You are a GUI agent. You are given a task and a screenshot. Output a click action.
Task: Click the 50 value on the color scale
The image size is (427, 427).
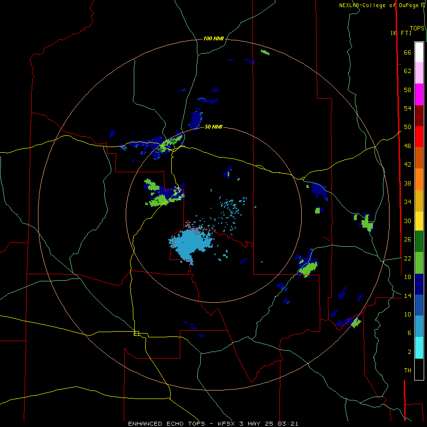click(408, 127)
